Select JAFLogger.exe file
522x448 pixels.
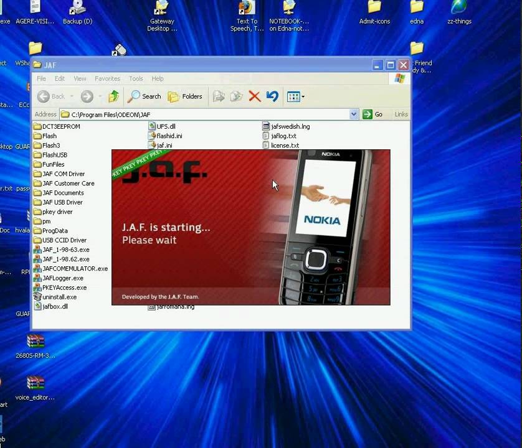pos(59,278)
